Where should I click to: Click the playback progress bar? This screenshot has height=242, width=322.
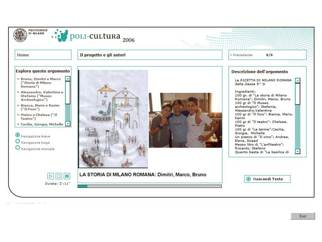(x=150, y=186)
